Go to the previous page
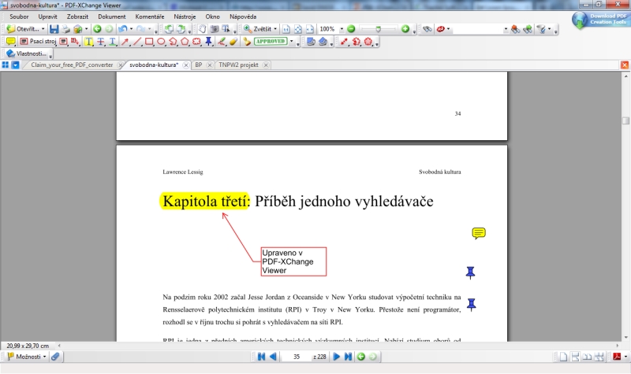 click(273, 357)
